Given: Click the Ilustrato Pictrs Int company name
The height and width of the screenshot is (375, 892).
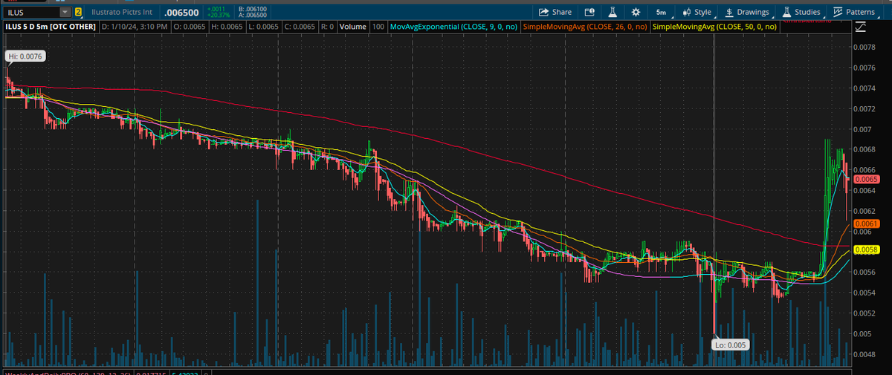Looking at the screenshot, I should [x=121, y=12].
